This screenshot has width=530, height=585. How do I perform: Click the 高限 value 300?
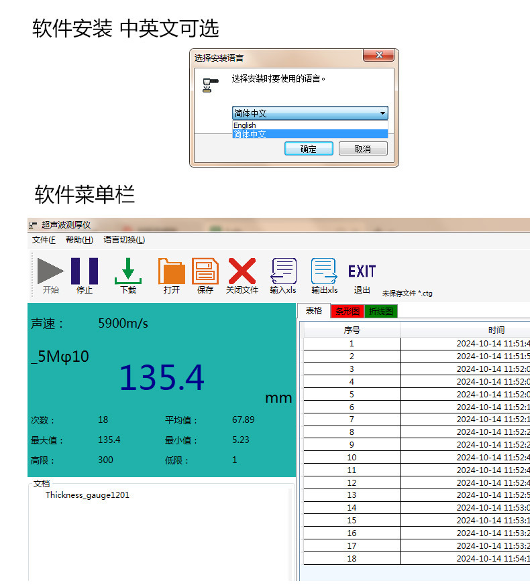[105, 460]
